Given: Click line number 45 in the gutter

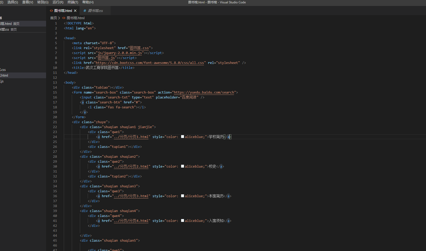Looking at the screenshot, I should pos(55,240).
